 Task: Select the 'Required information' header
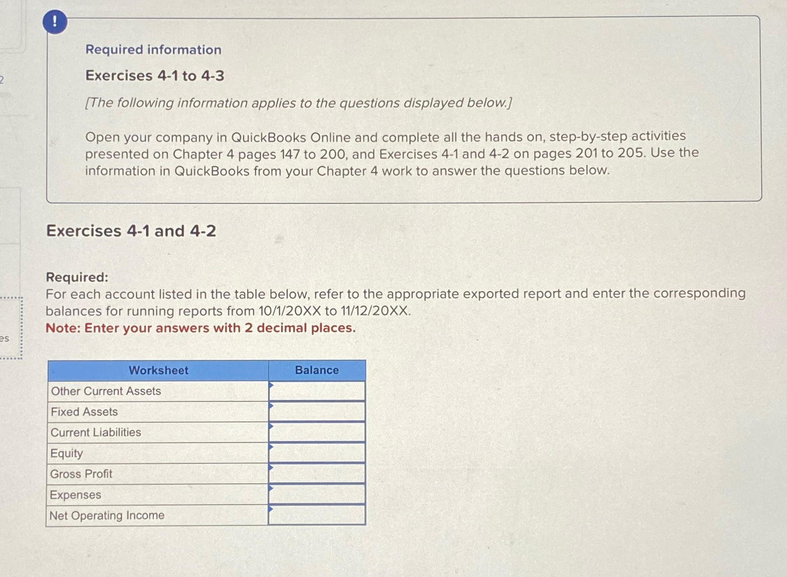coord(152,50)
